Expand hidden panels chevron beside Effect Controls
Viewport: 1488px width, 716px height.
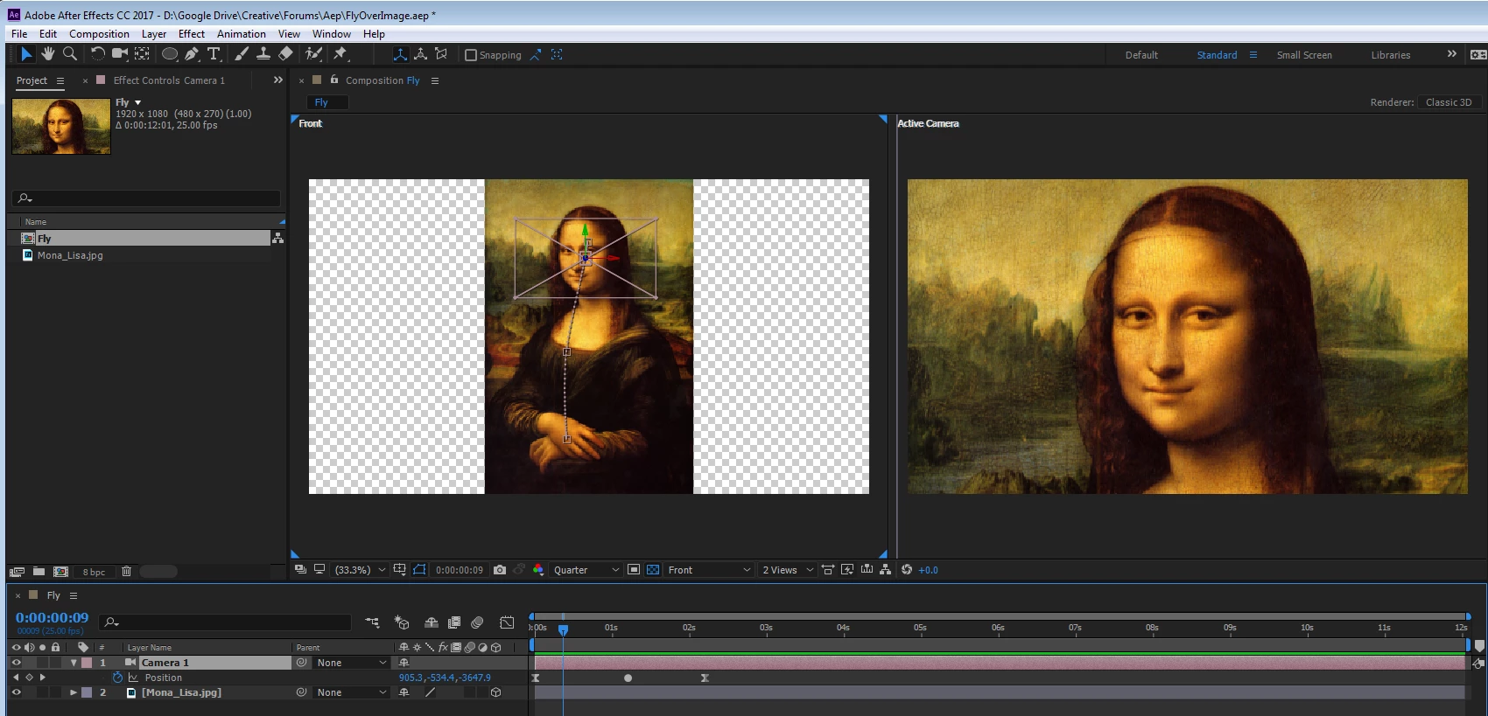coord(278,80)
